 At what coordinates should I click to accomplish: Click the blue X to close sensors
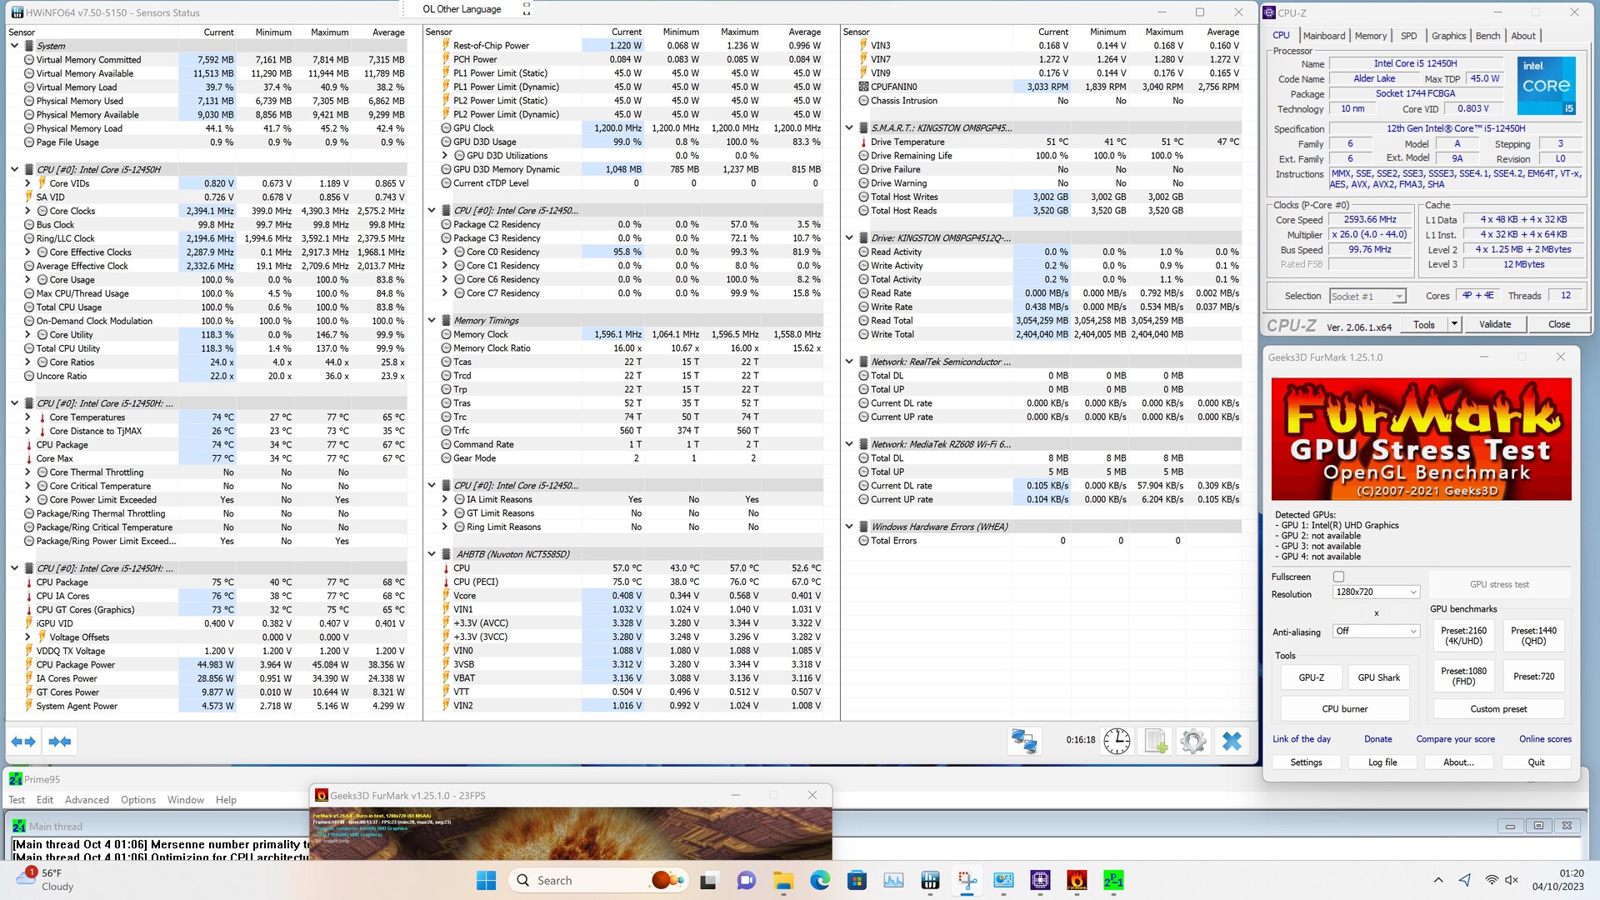[1232, 740]
